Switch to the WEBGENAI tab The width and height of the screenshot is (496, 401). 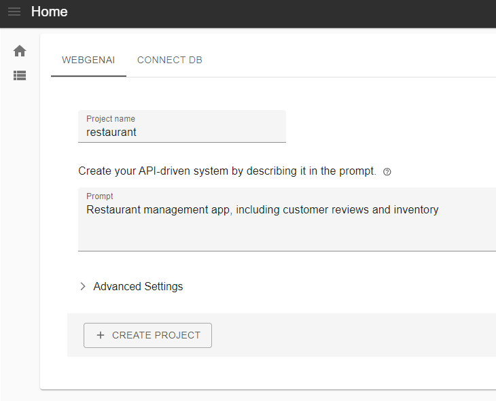pyautogui.click(x=88, y=60)
